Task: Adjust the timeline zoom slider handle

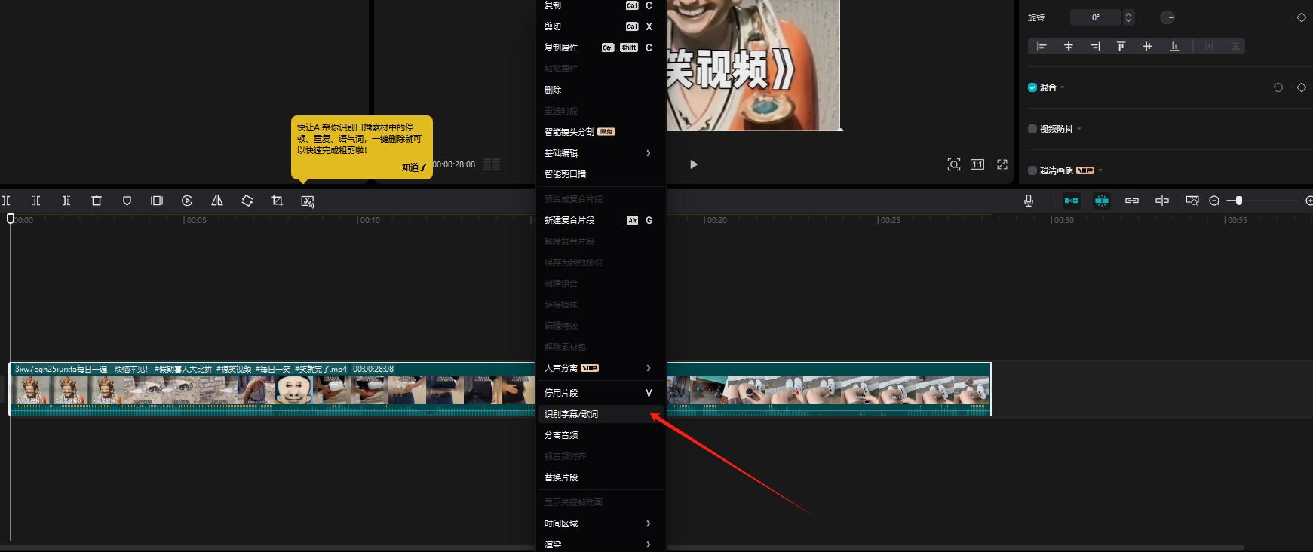Action: (1238, 201)
